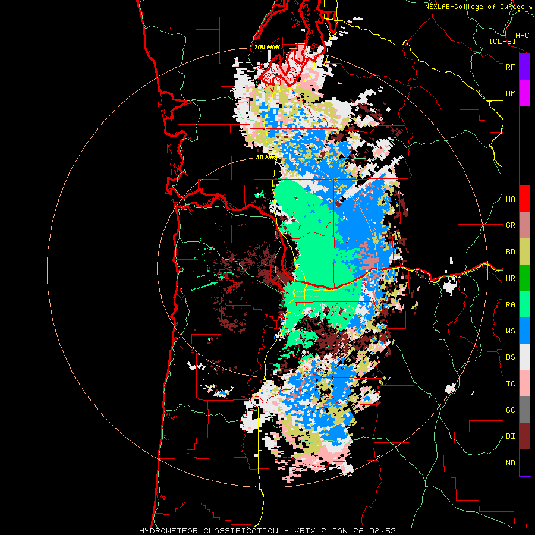Click the HYDROMETEOR CLASSIFICATION title text

coord(209,531)
